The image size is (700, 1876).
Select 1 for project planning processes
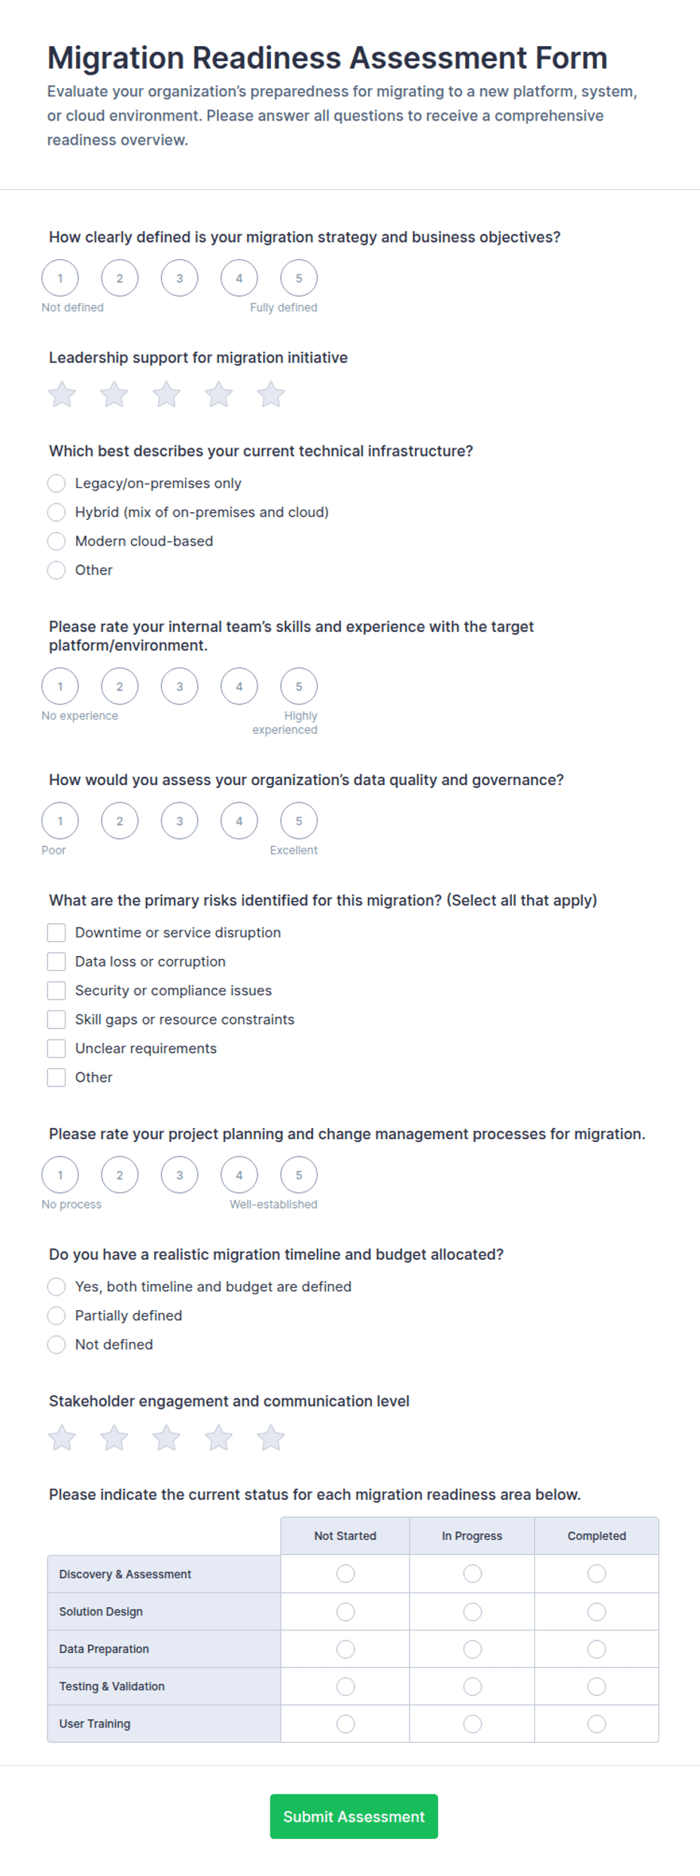coord(60,1175)
